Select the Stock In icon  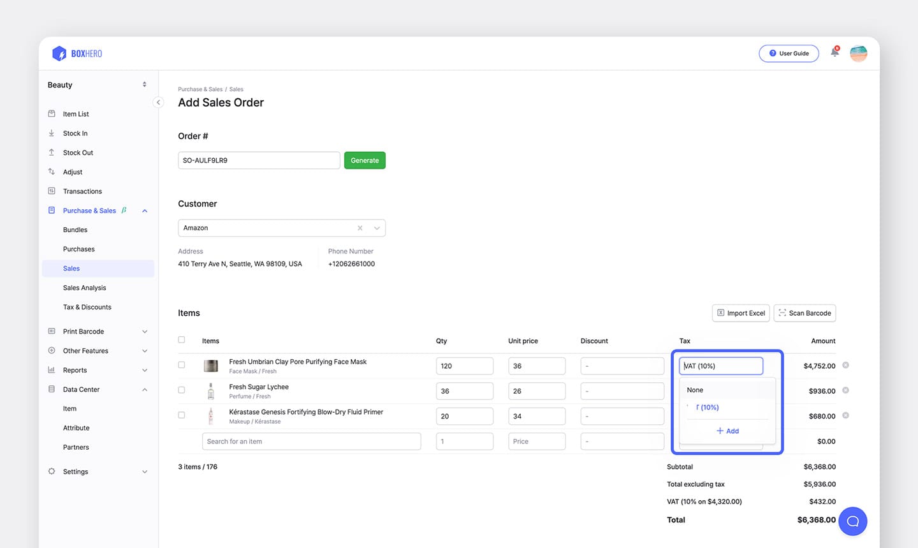pos(52,133)
